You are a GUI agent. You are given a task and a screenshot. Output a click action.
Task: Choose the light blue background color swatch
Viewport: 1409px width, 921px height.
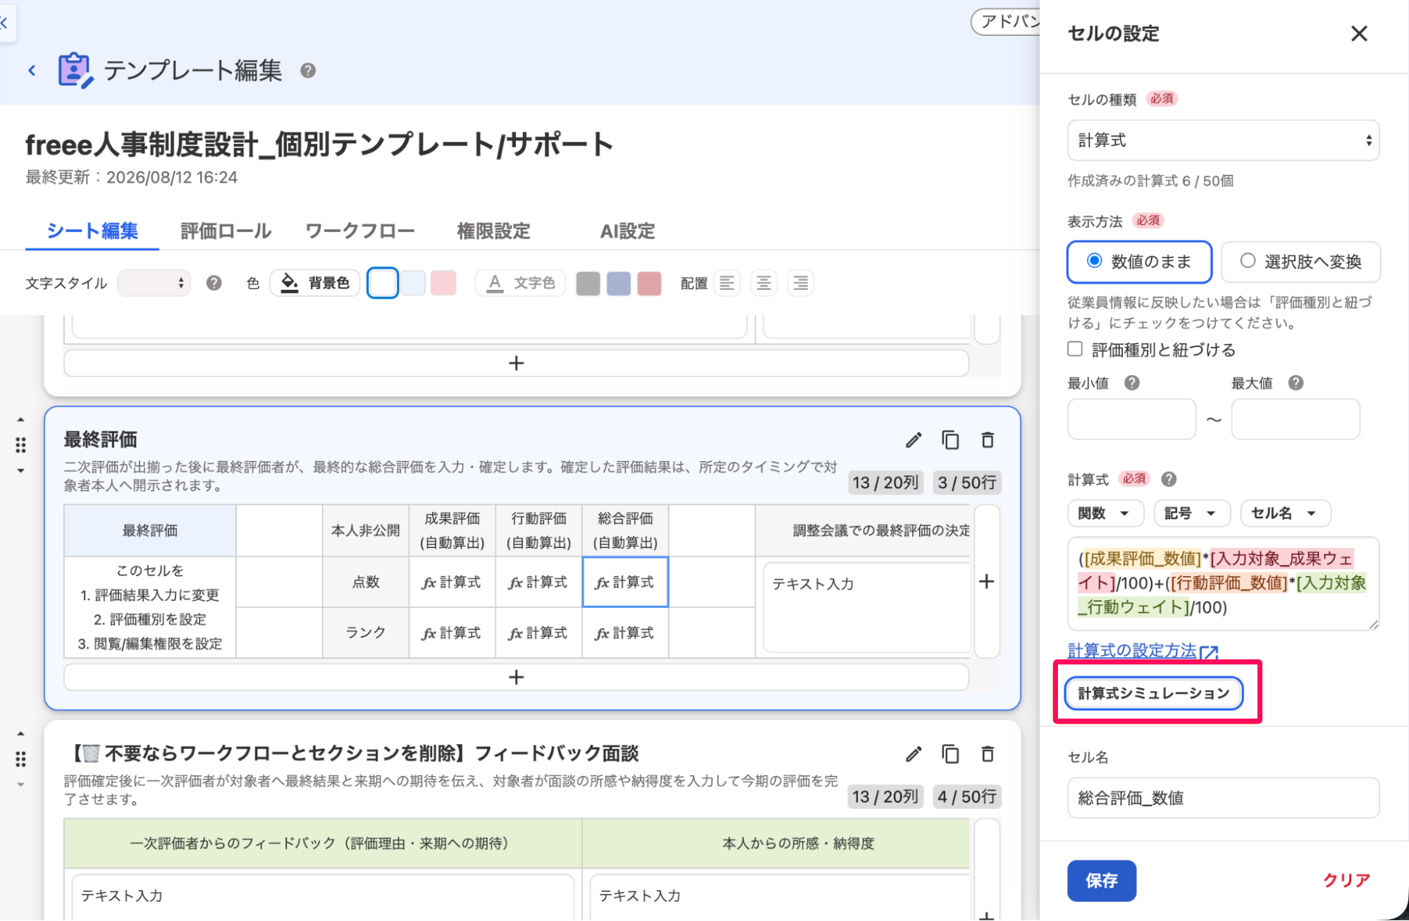pos(413,283)
